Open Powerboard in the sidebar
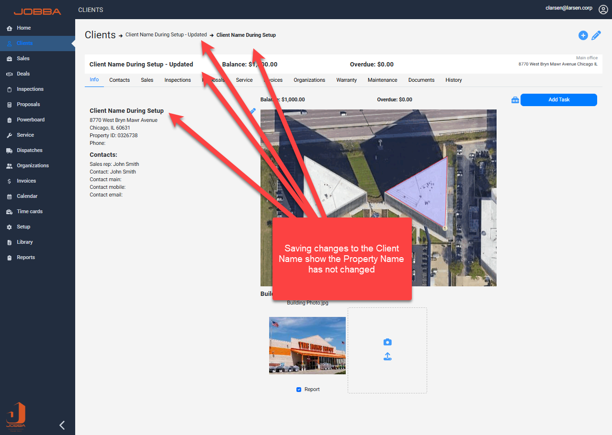Image resolution: width=612 pixels, height=435 pixels. 30,120
